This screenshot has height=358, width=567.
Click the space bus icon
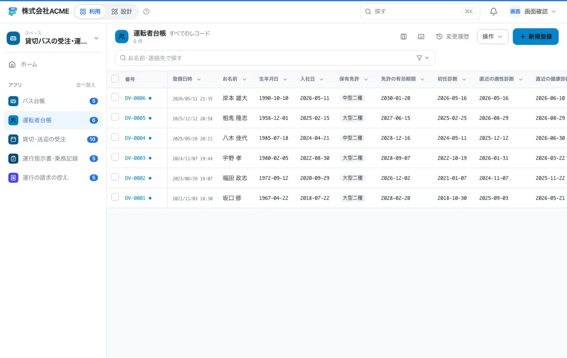[x=13, y=38]
